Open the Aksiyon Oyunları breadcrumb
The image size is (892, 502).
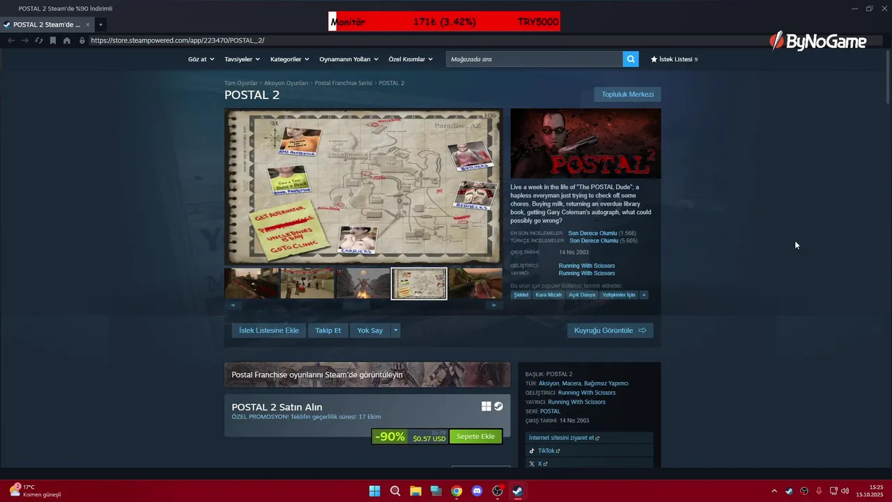tap(286, 83)
